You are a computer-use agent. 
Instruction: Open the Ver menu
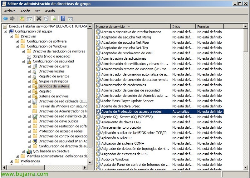pos(37,11)
